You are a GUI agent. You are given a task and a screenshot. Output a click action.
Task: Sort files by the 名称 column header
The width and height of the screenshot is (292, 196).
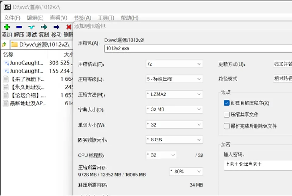[8, 55]
